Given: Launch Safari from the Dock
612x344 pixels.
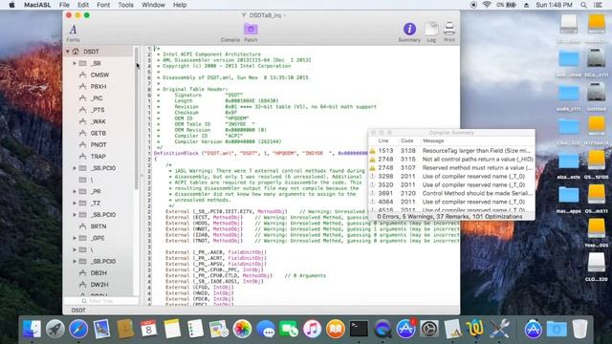Looking at the screenshot, I should [78, 329].
